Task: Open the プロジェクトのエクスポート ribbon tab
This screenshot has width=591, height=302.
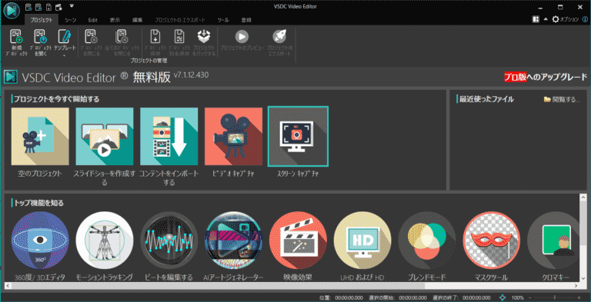Action: point(179,19)
